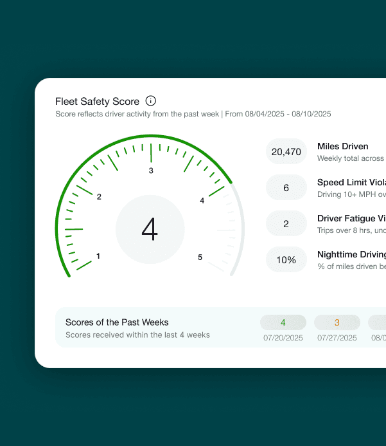Click 'Scores received within the last 4 weeks' text
Image resolution: width=386 pixels, height=446 pixels.
point(137,335)
